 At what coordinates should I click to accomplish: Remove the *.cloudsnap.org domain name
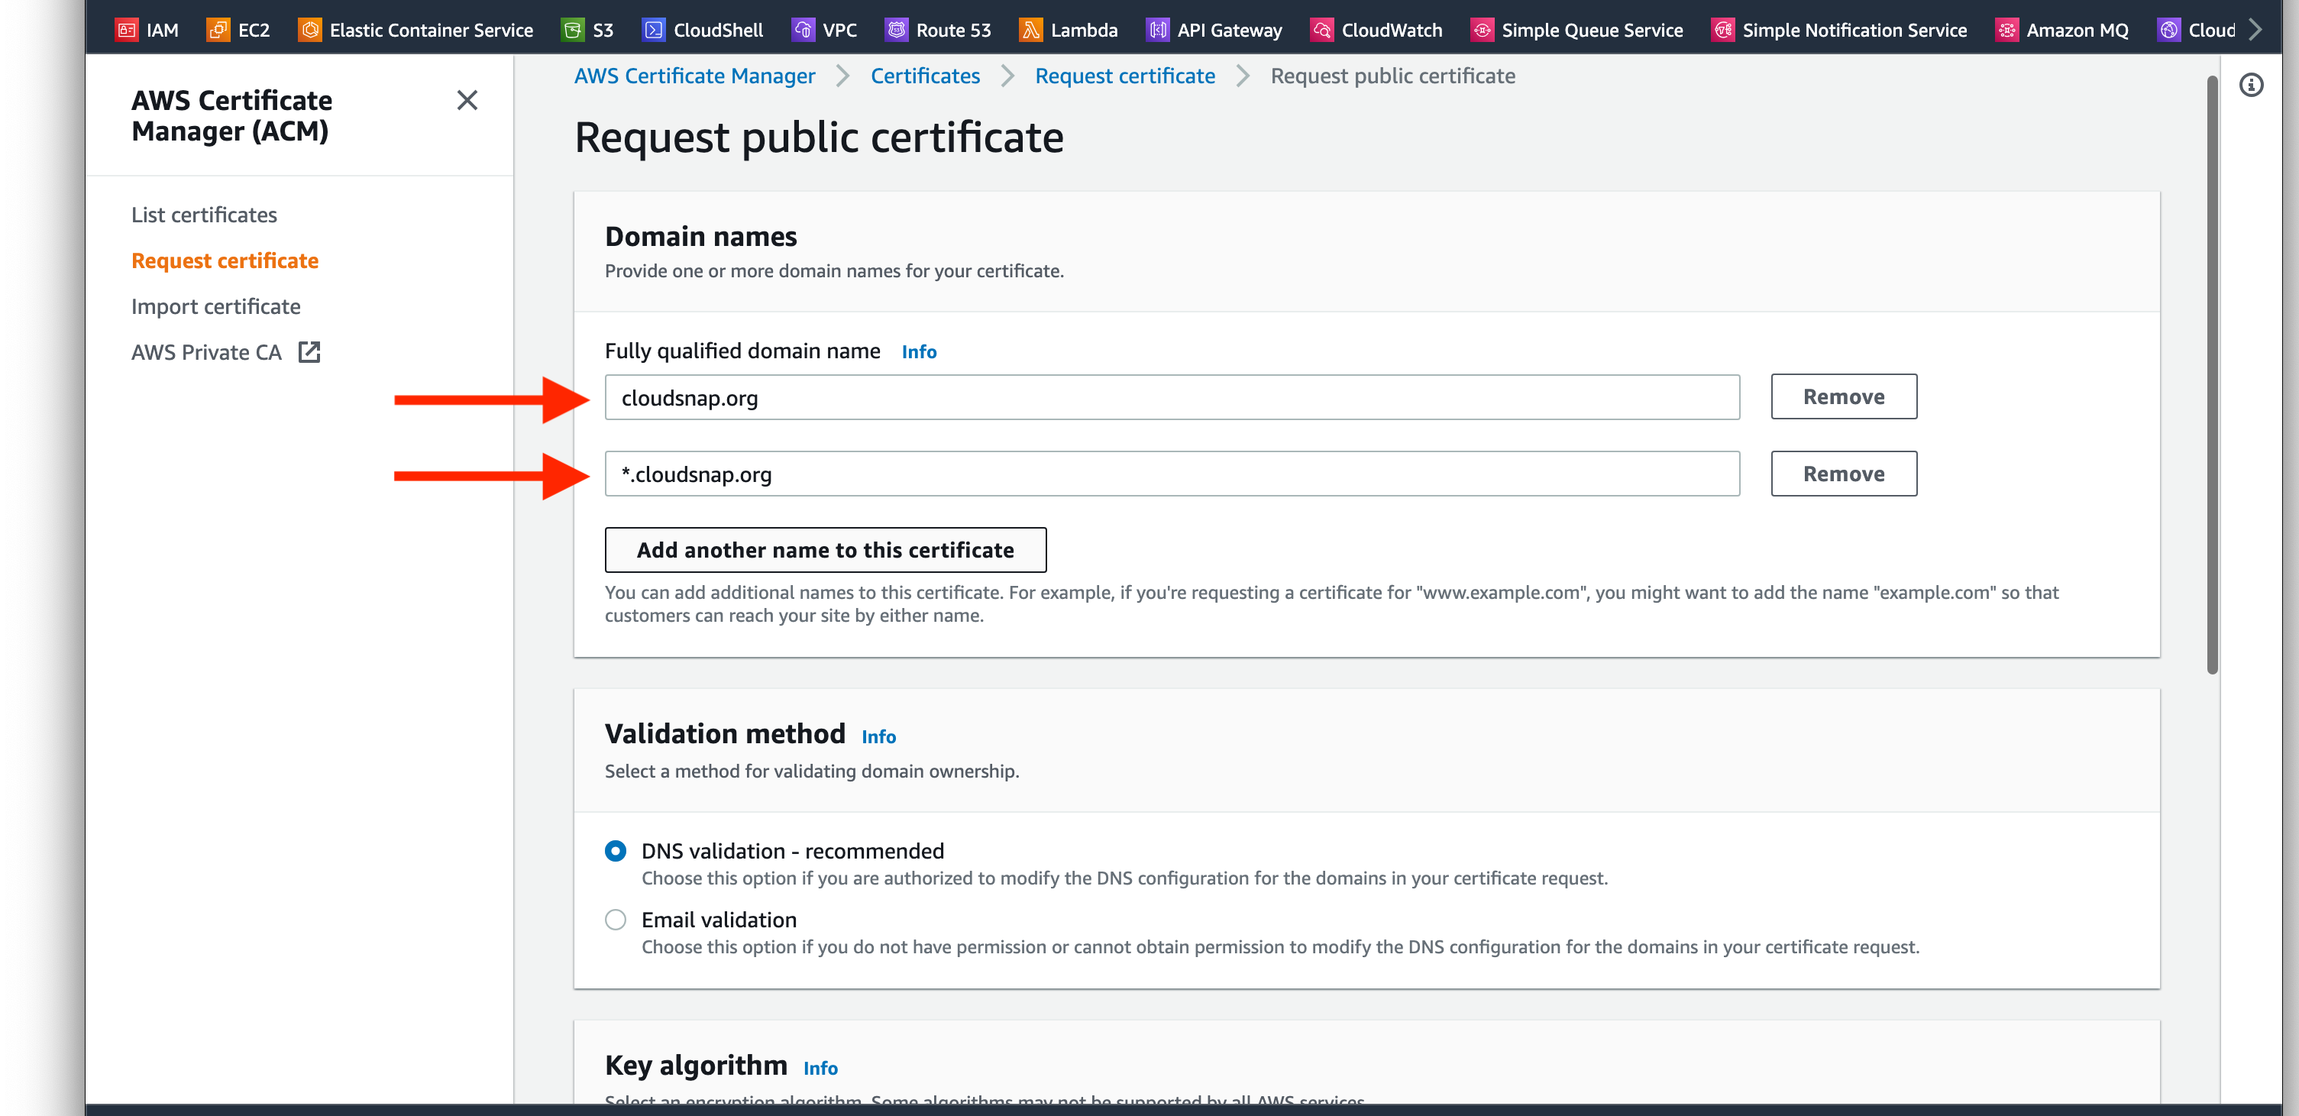pyautogui.click(x=1843, y=473)
